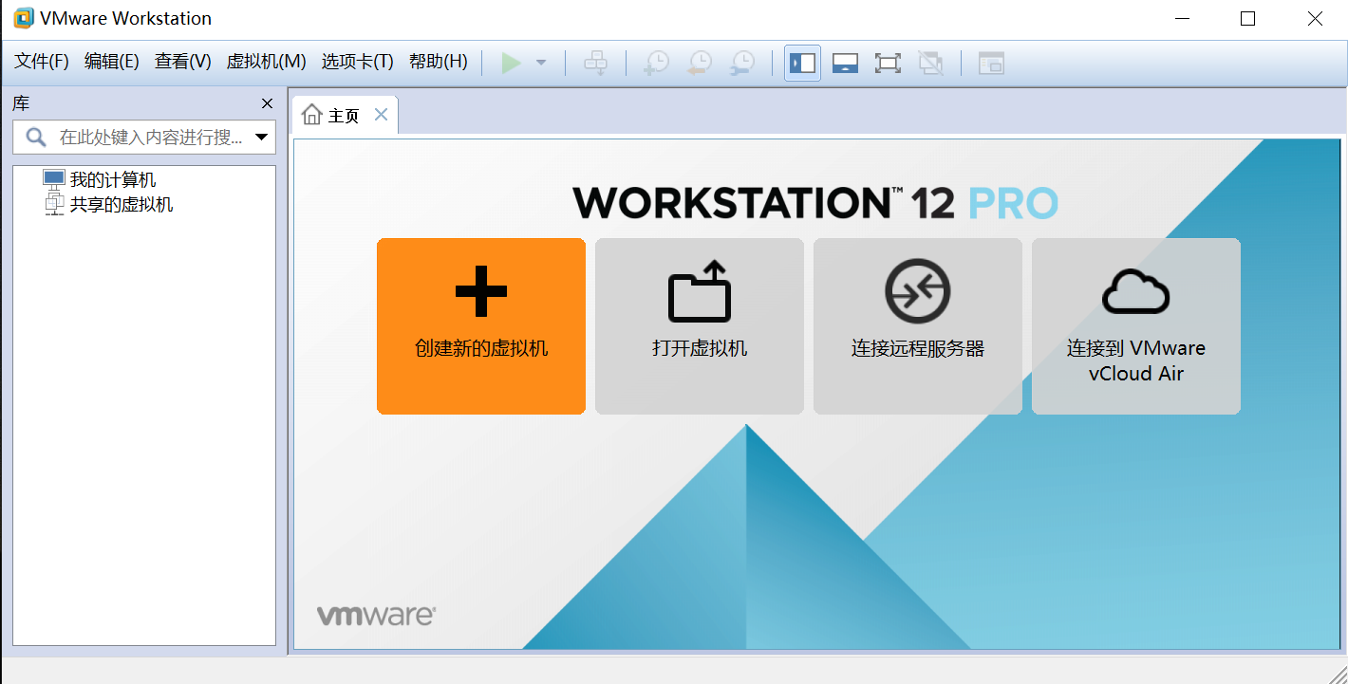Click the 创建新的虚拟机 tile
This screenshot has height=684, width=1348.
[x=481, y=326]
